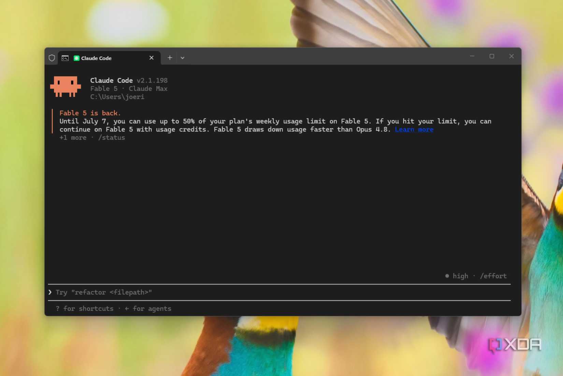The height and width of the screenshot is (376, 563).
Task: Click the "? for shortcuts" hint
Action: tap(84, 309)
